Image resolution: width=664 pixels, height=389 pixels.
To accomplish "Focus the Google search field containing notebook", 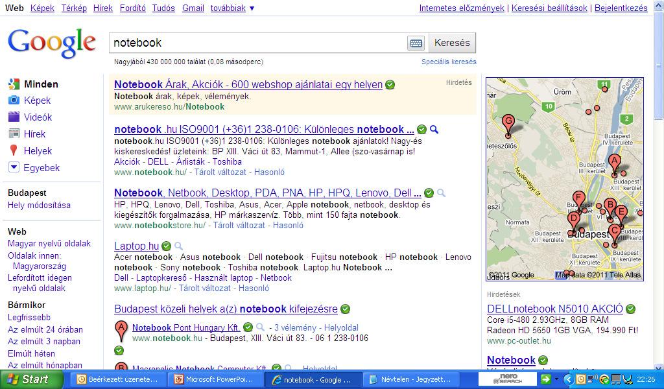I will click(258, 43).
